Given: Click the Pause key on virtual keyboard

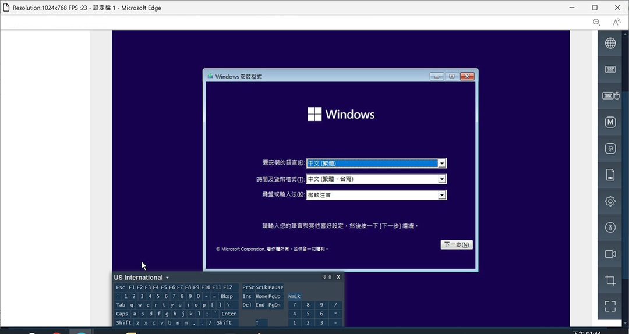Looking at the screenshot, I should tap(275, 287).
